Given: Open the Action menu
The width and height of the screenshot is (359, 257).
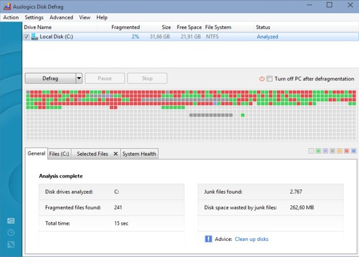Looking at the screenshot, I should click(11, 17).
